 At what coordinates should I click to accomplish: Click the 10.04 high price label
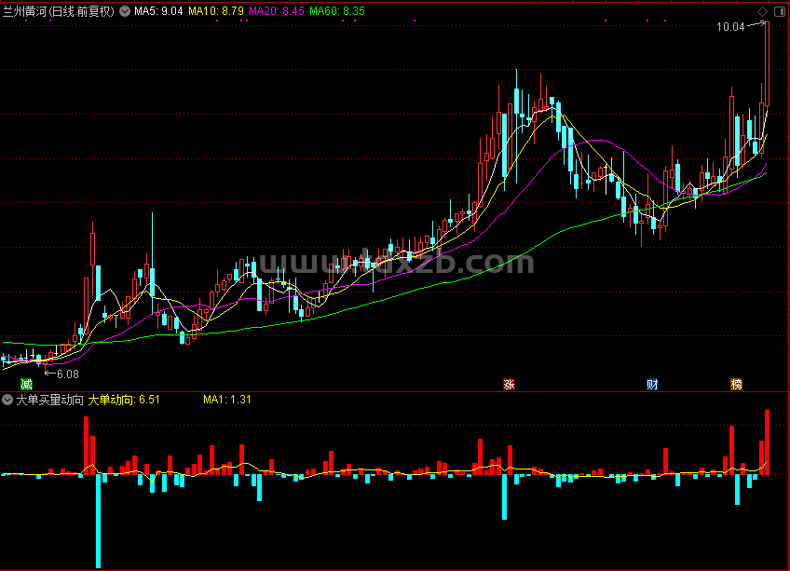(x=730, y=27)
